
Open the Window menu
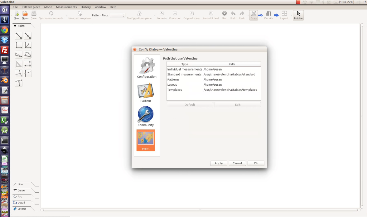pyautogui.click(x=100, y=7)
